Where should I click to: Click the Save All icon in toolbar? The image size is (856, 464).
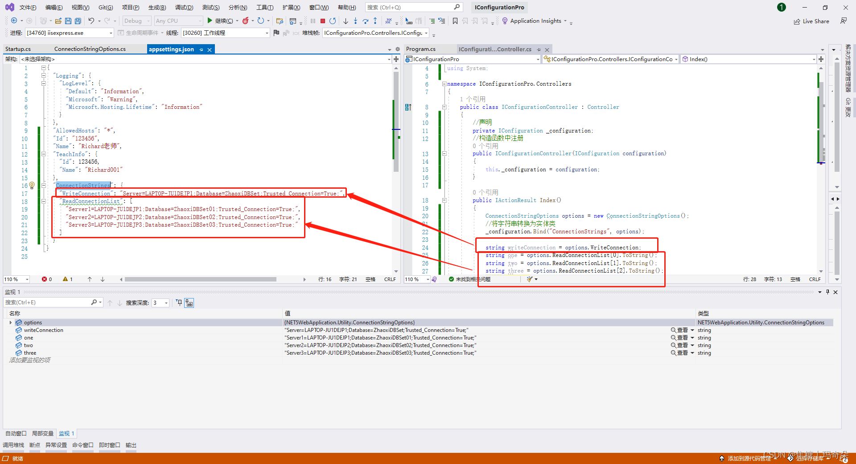(x=78, y=21)
